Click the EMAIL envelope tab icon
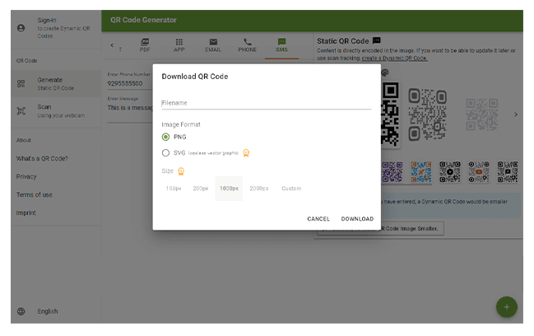534x336 pixels. [x=213, y=42]
